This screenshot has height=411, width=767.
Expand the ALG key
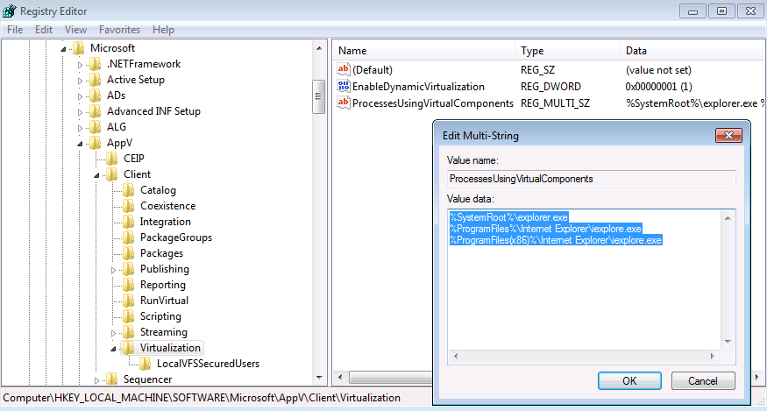pyautogui.click(x=81, y=128)
